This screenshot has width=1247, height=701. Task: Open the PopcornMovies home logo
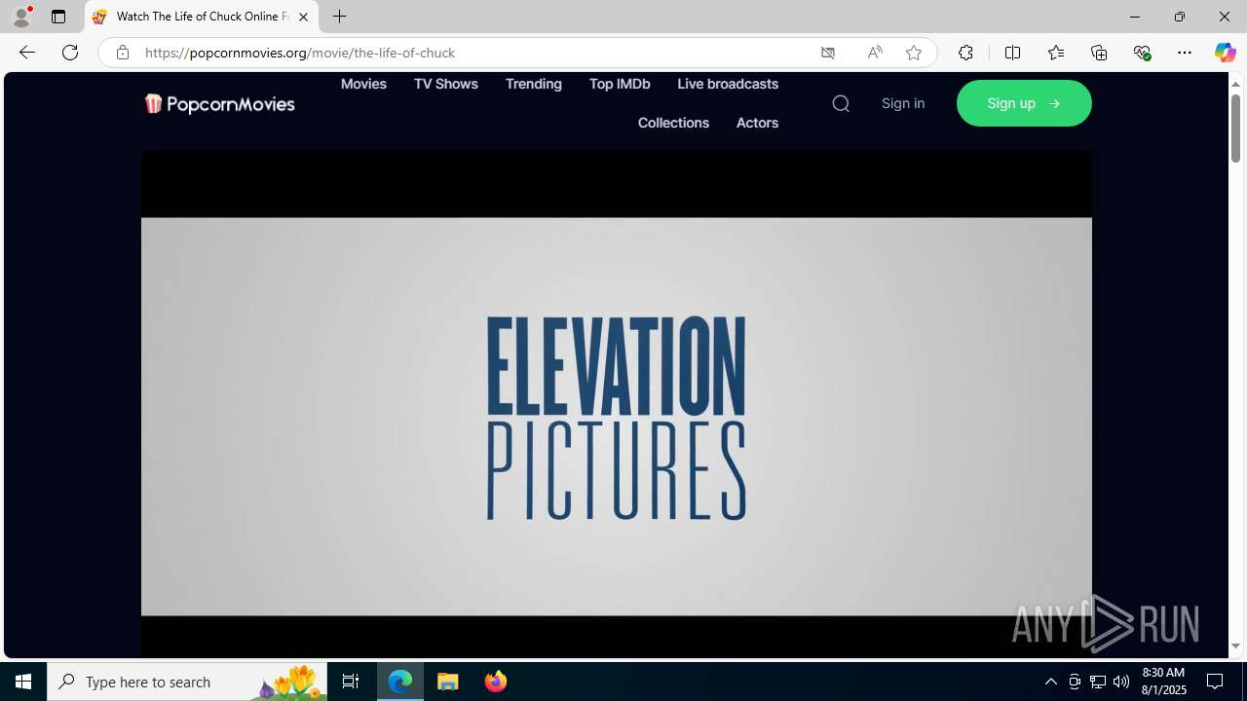[219, 103]
